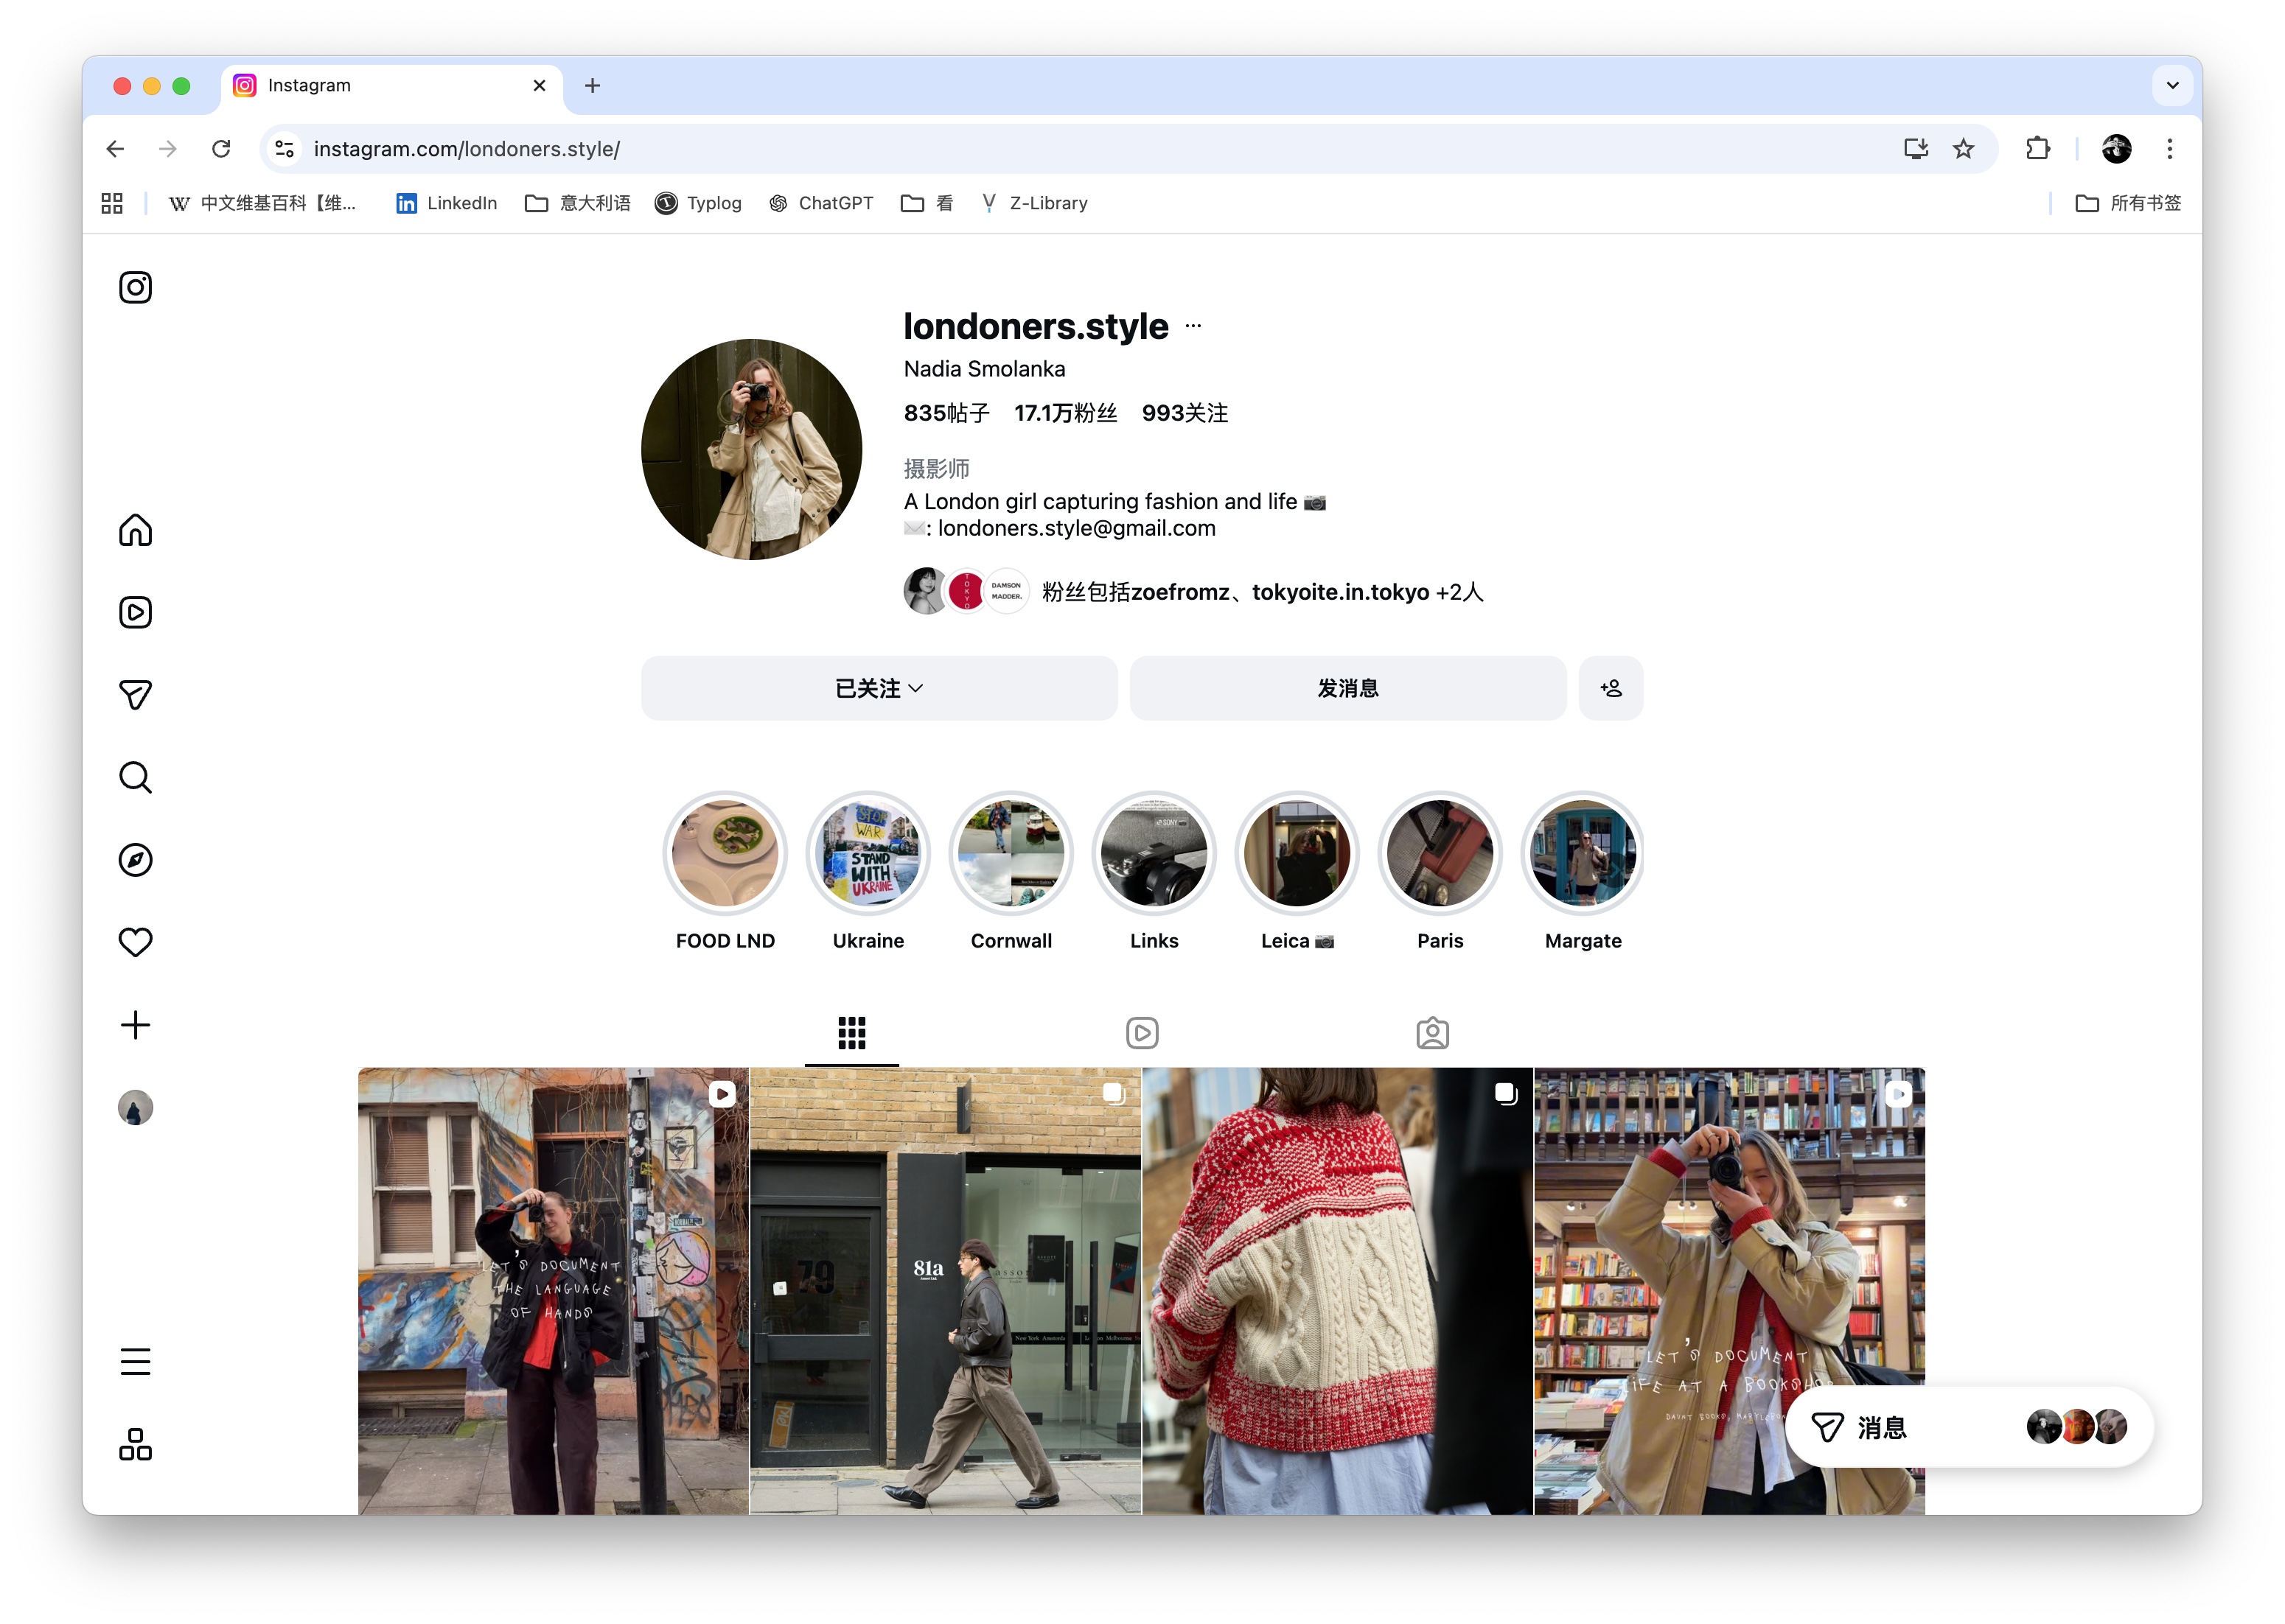
Task: Expand the Chrome tab search chevron
Action: [2172, 85]
